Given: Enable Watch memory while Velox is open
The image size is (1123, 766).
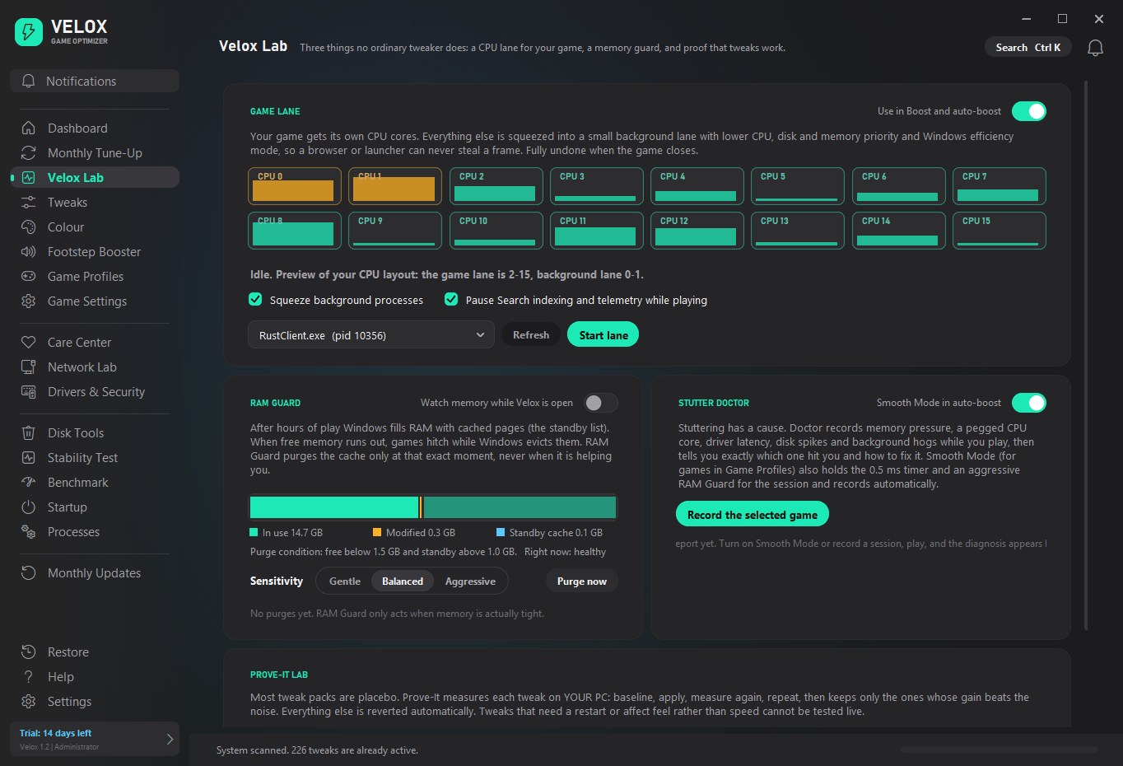Looking at the screenshot, I should (600, 403).
